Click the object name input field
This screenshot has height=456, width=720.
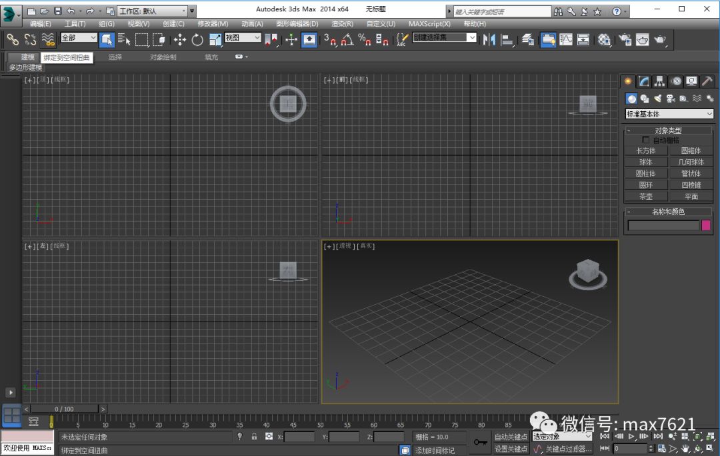pos(663,225)
